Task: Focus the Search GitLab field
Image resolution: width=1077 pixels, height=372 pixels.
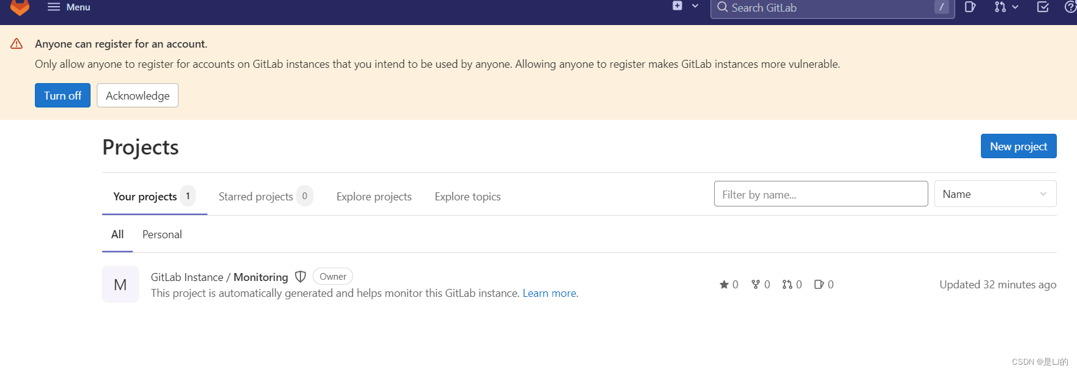Action: (x=832, y=8)
